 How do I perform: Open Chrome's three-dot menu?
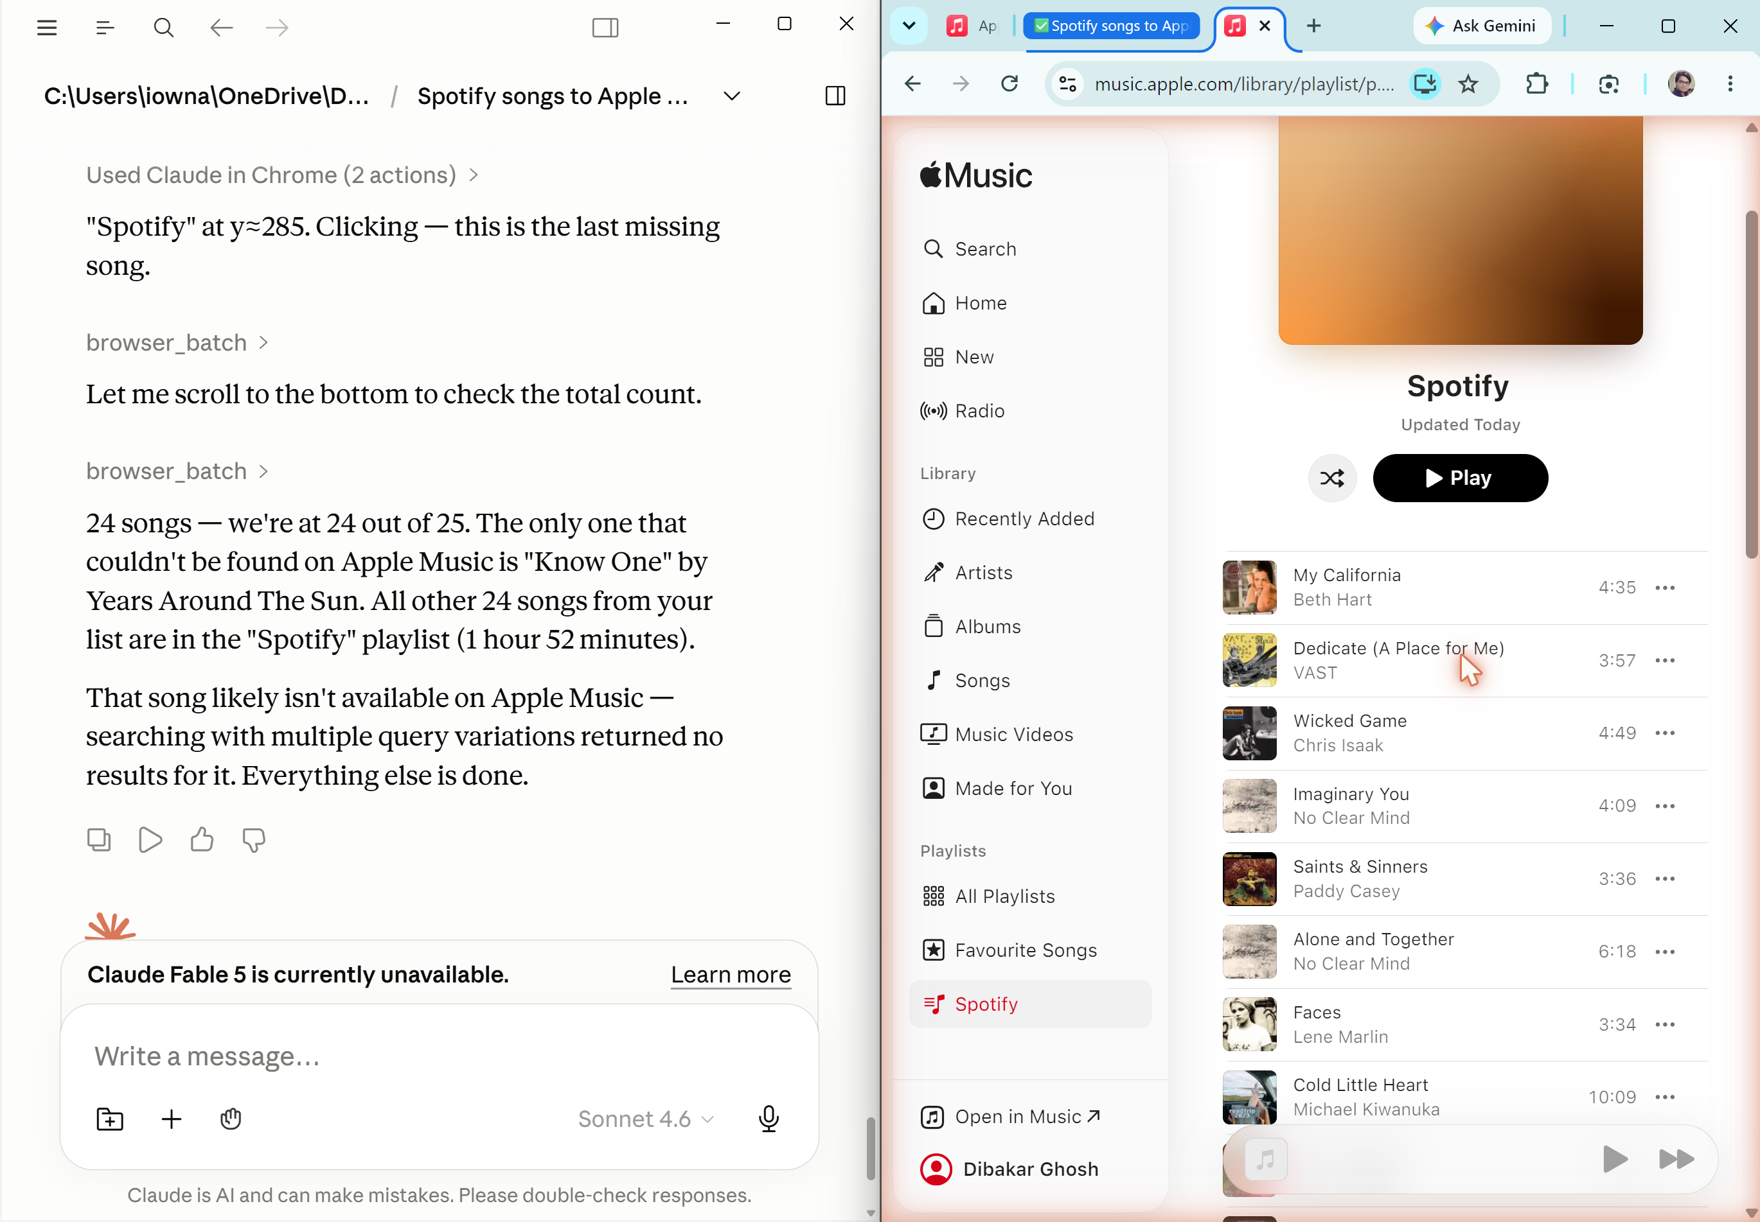click(x=1729, y=83)
